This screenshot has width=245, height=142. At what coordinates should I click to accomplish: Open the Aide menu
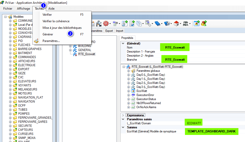[x=51, y=9]
